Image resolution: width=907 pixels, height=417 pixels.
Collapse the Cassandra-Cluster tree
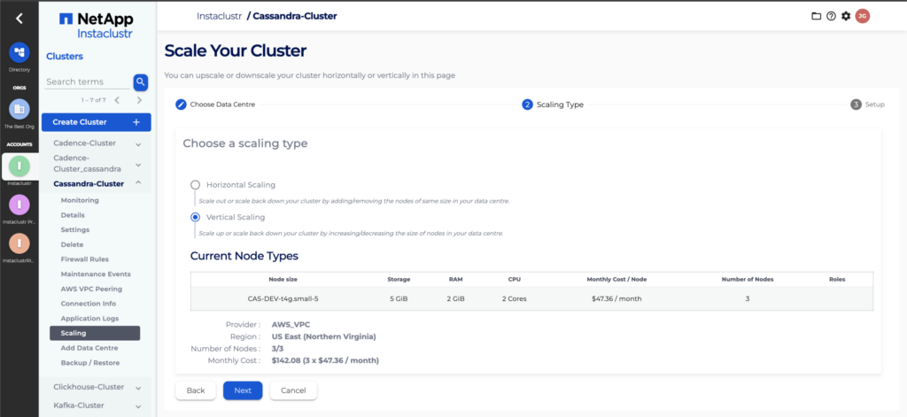[x=138, y=184]
